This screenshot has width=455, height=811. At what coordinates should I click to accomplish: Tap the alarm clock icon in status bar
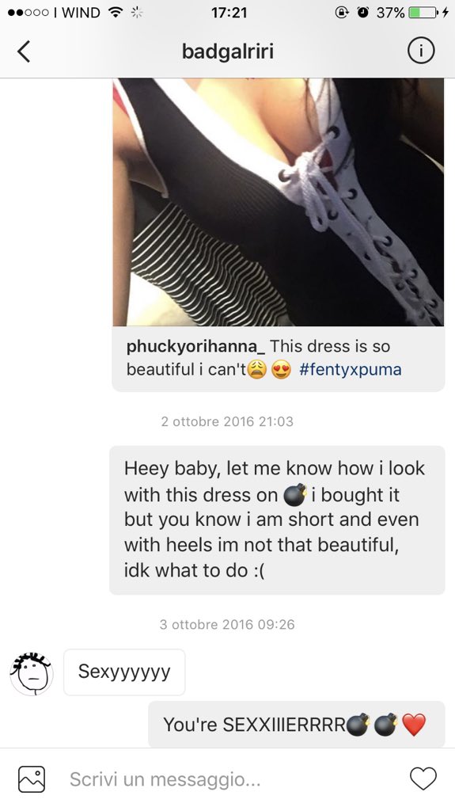[363, 13]
